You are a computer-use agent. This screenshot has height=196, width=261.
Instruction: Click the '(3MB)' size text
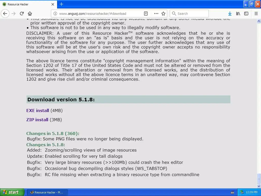pyautogui.click(x=56, y=120)
